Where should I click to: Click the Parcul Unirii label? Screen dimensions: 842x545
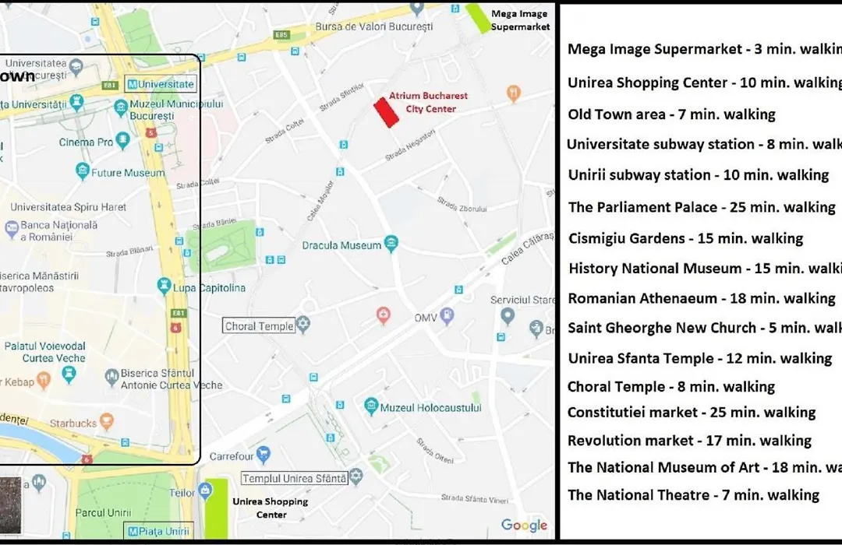click(103, 512)
